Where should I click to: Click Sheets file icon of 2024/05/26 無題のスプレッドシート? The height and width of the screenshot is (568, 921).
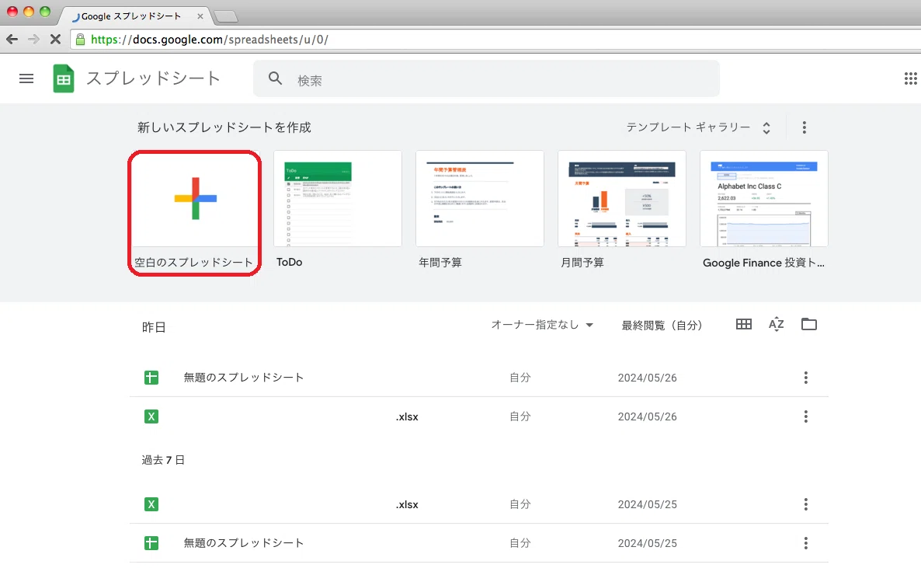coord(151,378)
